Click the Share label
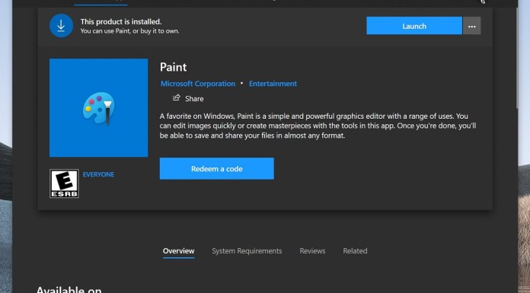This screenshot has height=293, width=530. [194, 99]
